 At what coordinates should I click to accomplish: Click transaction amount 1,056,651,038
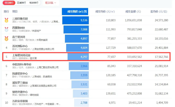(x=133, y=20)
